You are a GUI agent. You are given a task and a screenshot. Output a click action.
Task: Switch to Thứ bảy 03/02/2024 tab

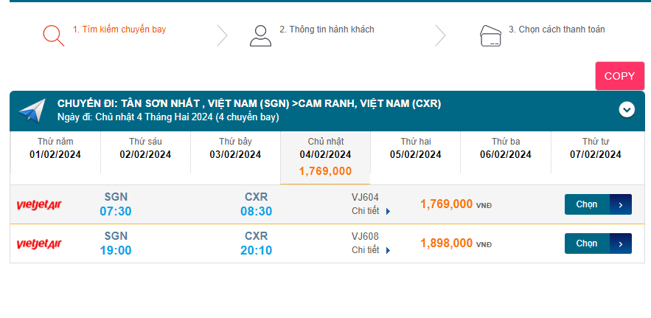pyautogui.click(x=235, y=148)
